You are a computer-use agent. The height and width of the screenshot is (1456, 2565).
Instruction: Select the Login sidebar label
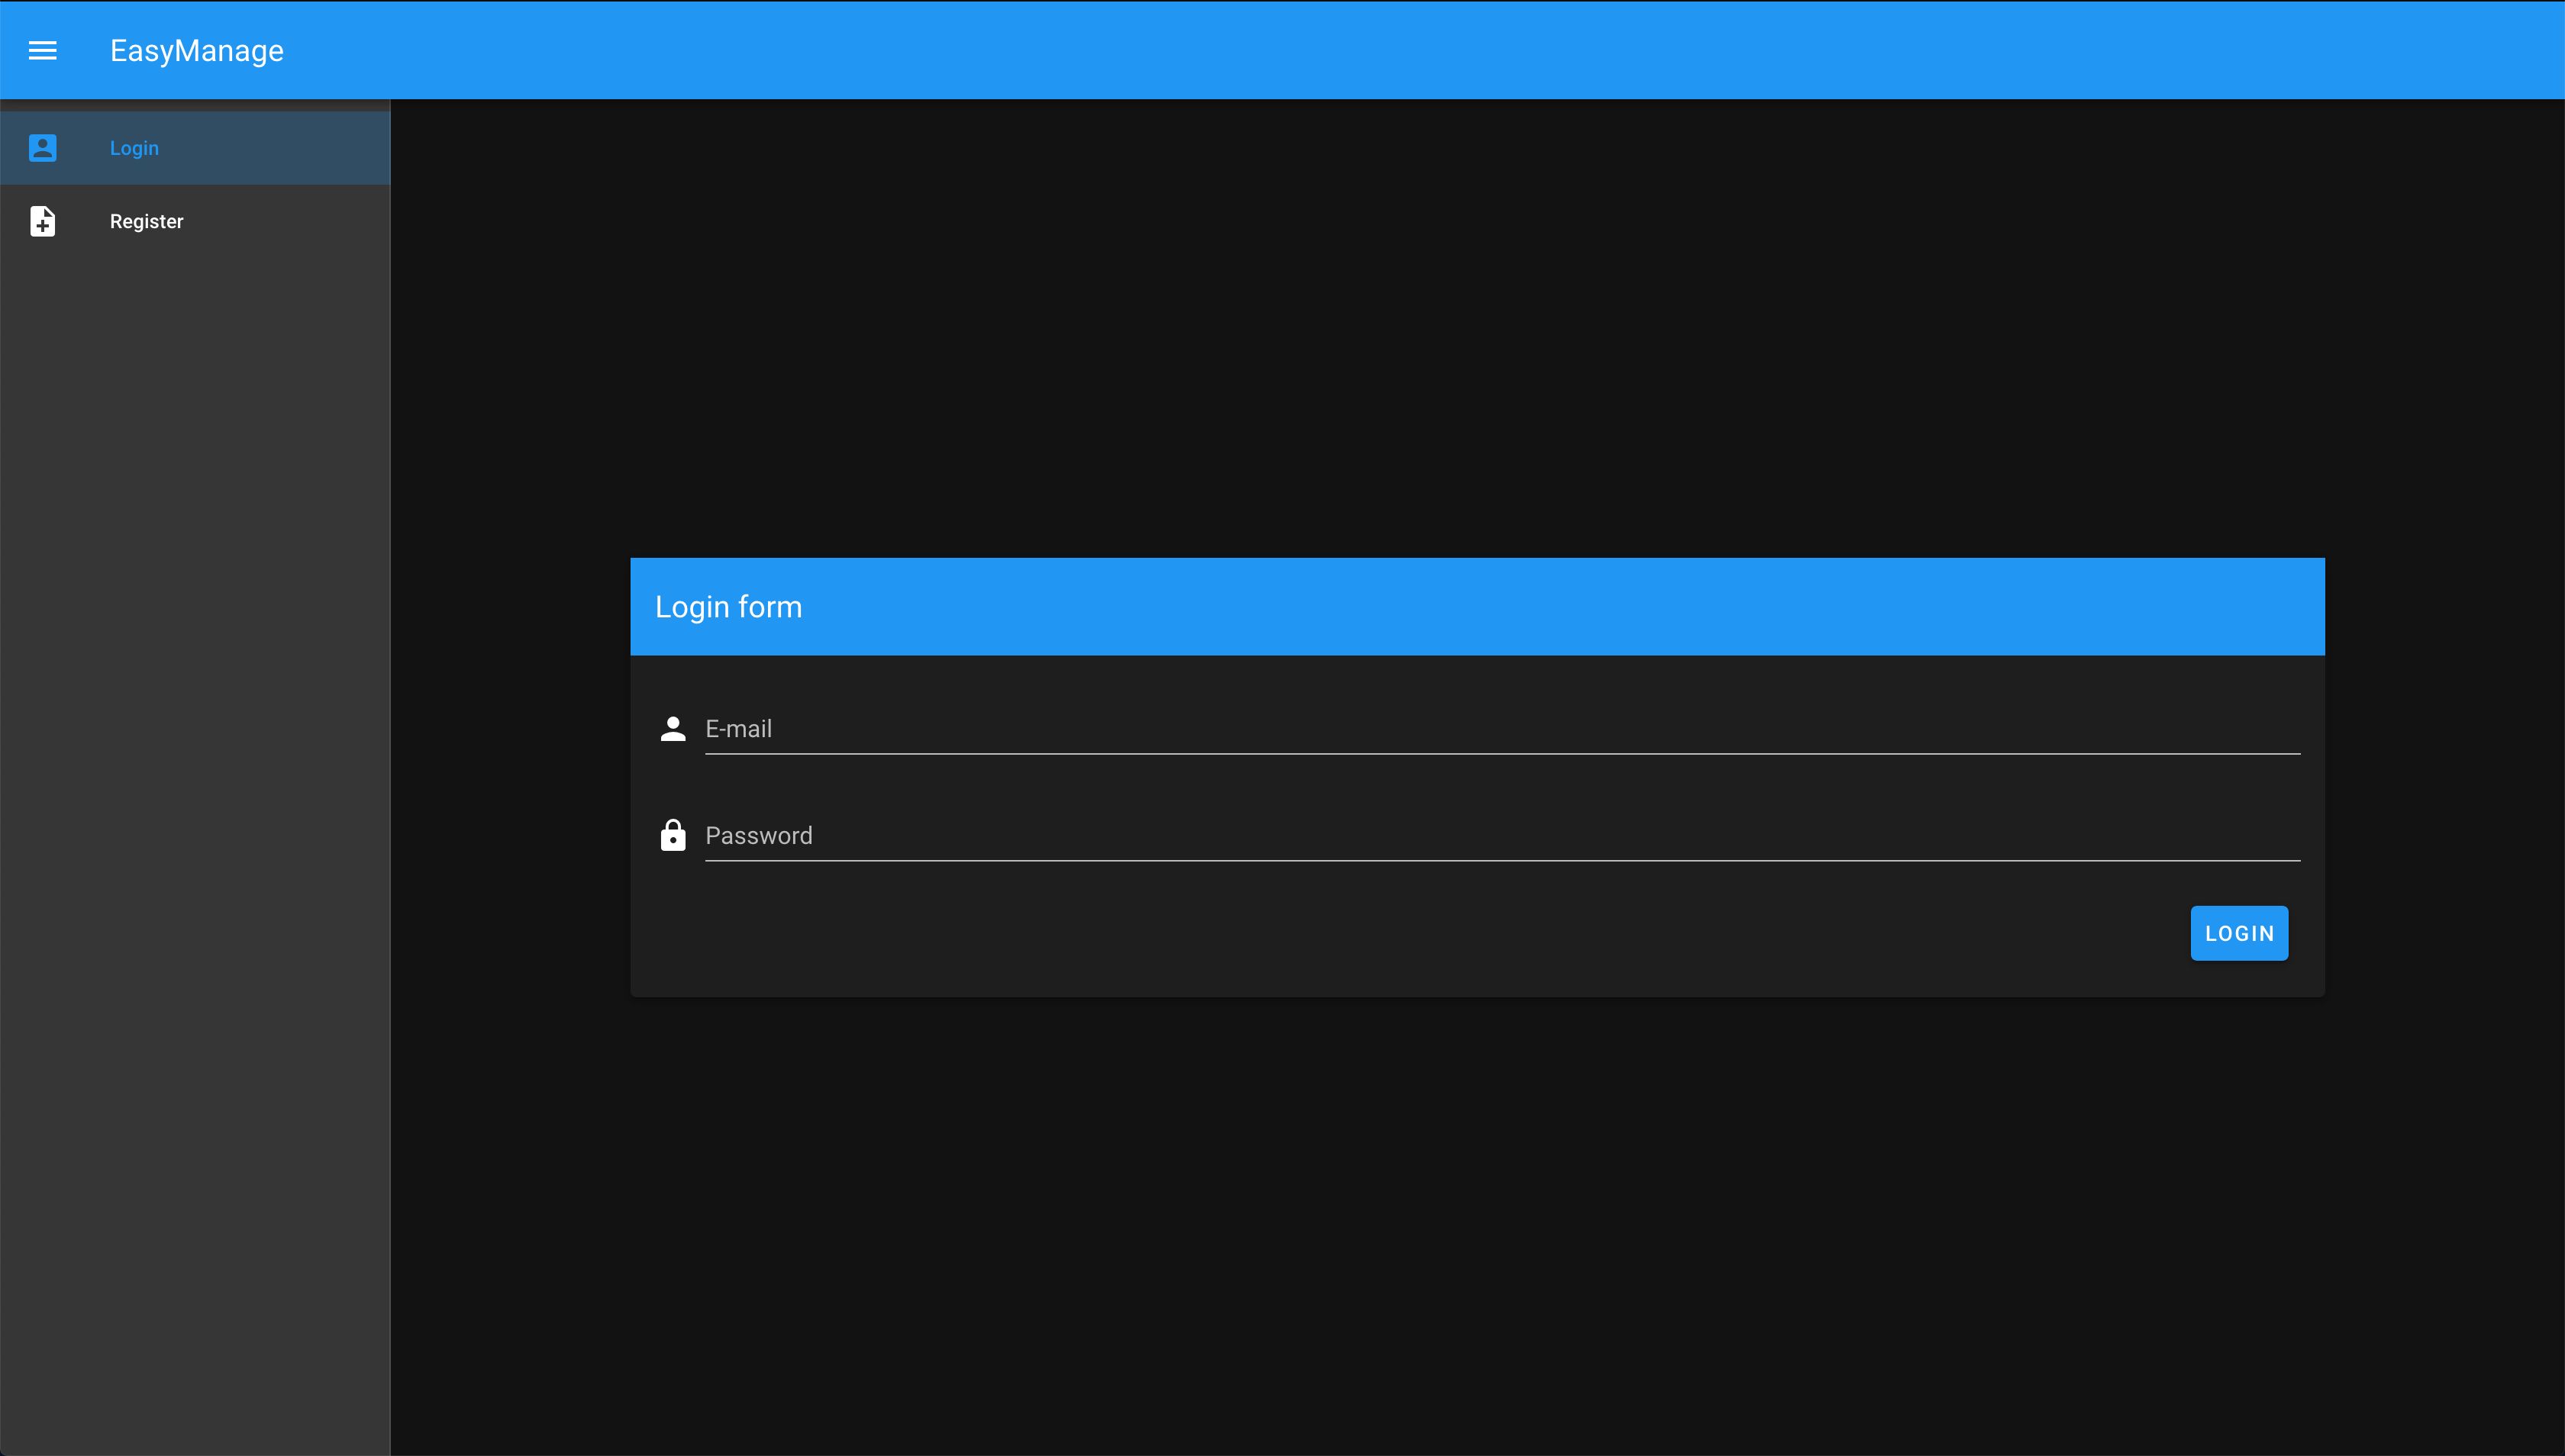(134, 148)
